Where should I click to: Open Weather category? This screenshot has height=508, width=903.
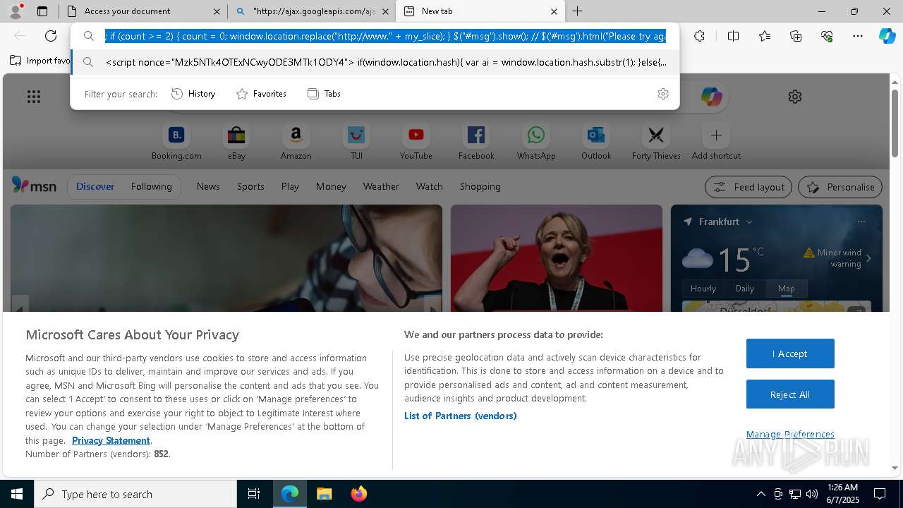click(381, 186)
